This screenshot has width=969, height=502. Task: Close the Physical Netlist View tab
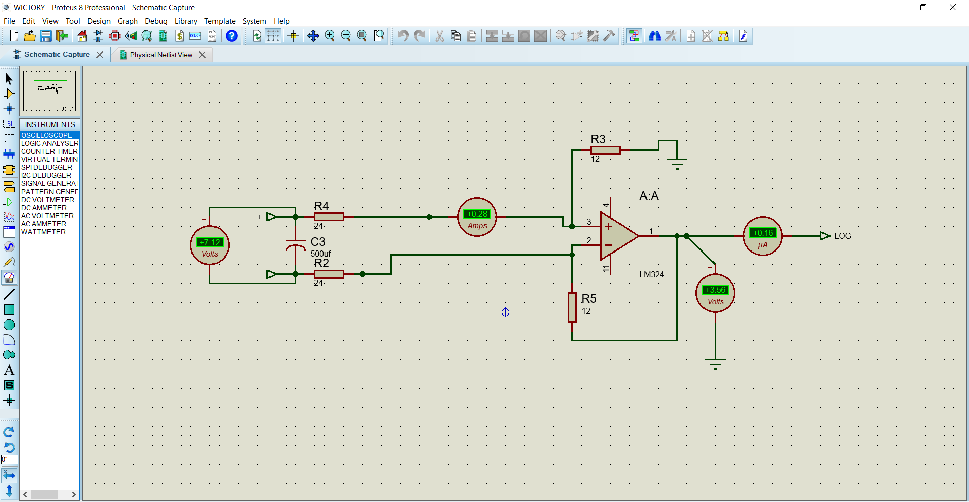[x=202, y=55]
